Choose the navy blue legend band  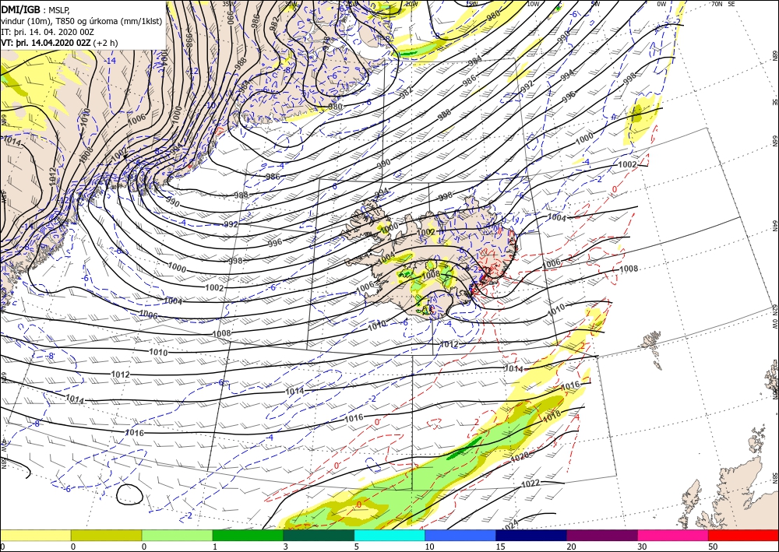pyautogui.click(x=531, y=535)
